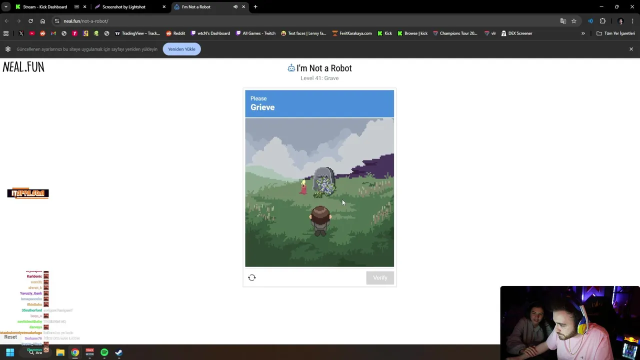Open the X (Twitter) bookmark
640x360 pixels.
coord(21,33)
